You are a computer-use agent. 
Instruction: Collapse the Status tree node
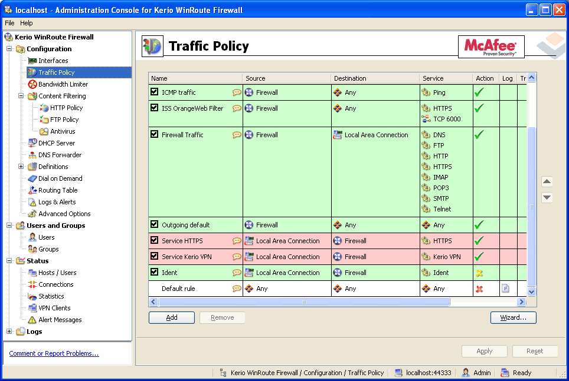[x=9, y=260]
